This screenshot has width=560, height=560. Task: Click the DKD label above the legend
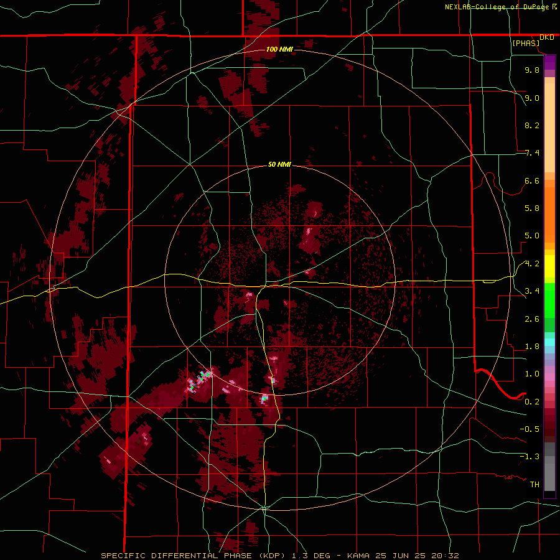pyautogui.click(x=546, y=37)
